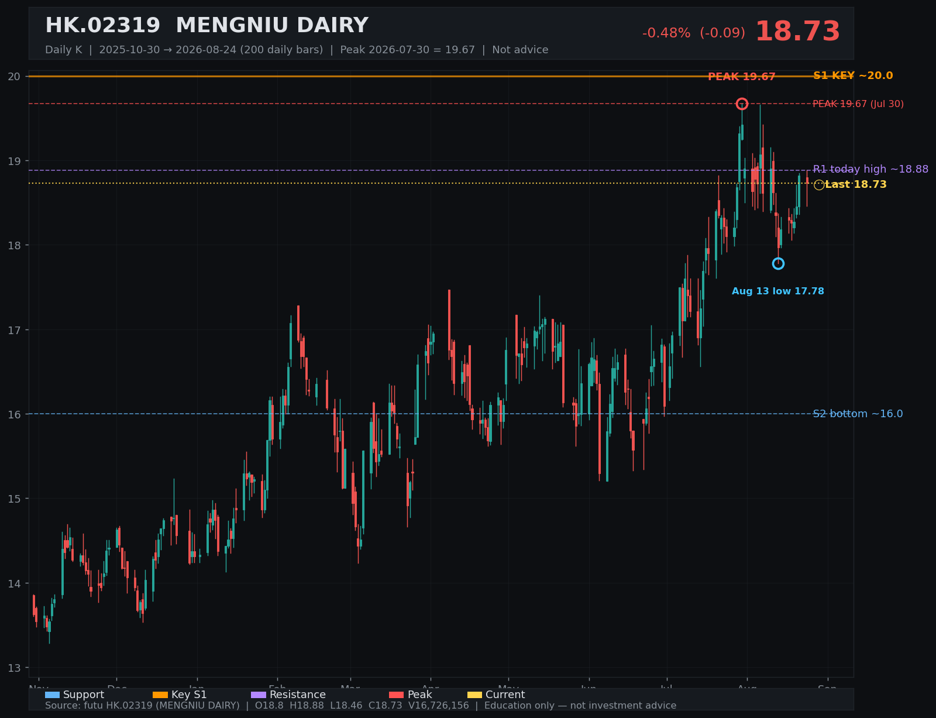Click the blue Aug 13 low circle marker
Screen dimensions: 936x718
(x=778, y=263)
